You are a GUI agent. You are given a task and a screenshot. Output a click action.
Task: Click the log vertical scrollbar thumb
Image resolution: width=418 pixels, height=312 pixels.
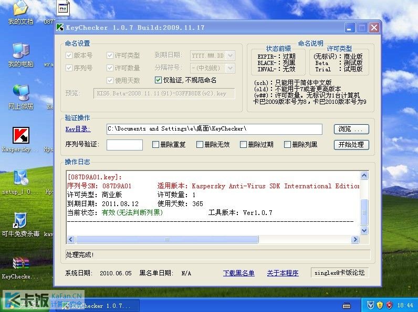(x=364, y=212)
